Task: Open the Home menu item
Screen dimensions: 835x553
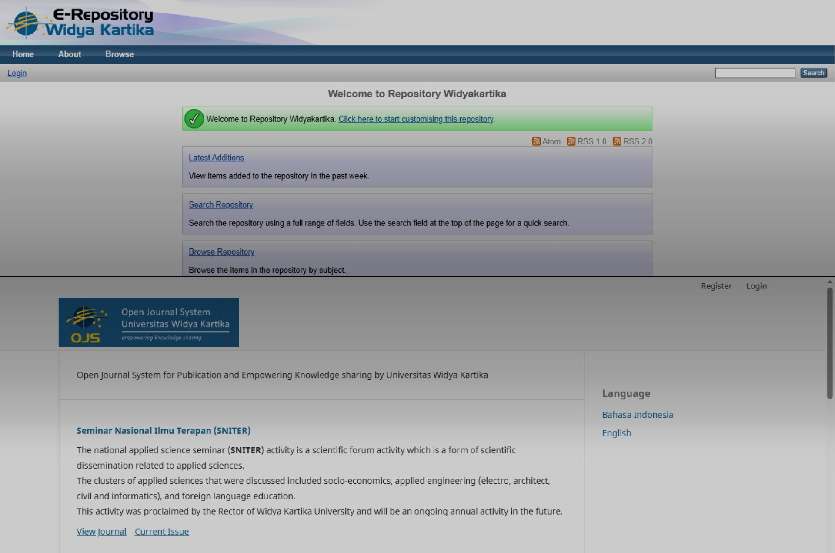Action: [x=23, y=54]
